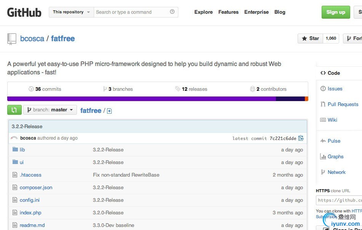
Task: Open the index.php file
Action: point(30,213)
